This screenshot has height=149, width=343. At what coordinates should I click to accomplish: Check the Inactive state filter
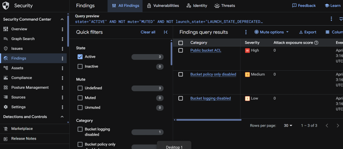tap(80, 66)
